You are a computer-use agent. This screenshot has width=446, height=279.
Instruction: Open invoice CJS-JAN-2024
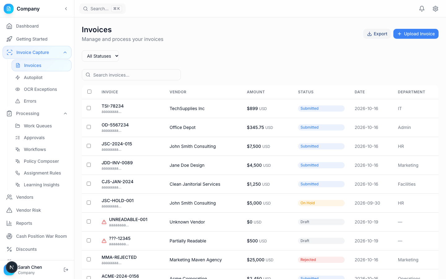[117, 182]
